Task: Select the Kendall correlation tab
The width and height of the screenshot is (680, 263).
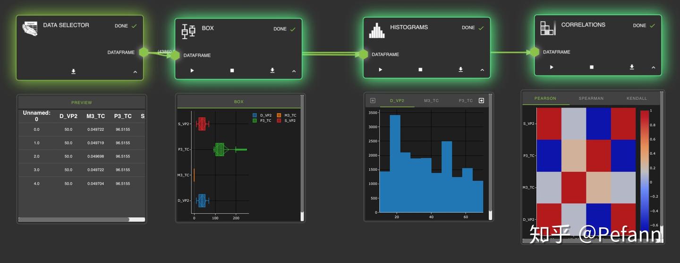Action: pyautogui.click(x=637, y=98)
